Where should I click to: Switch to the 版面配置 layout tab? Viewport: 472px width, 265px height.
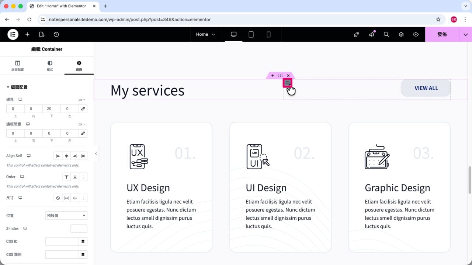17,66
